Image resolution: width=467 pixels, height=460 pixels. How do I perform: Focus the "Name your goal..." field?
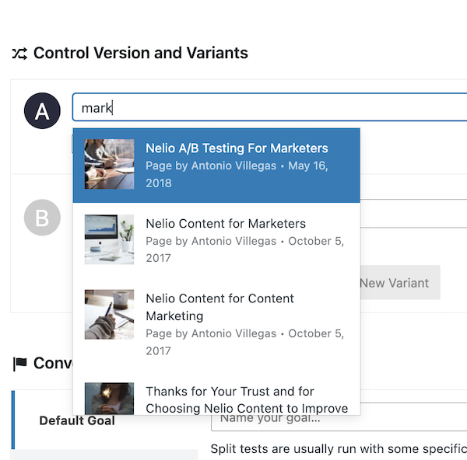[x=339, y=417]
